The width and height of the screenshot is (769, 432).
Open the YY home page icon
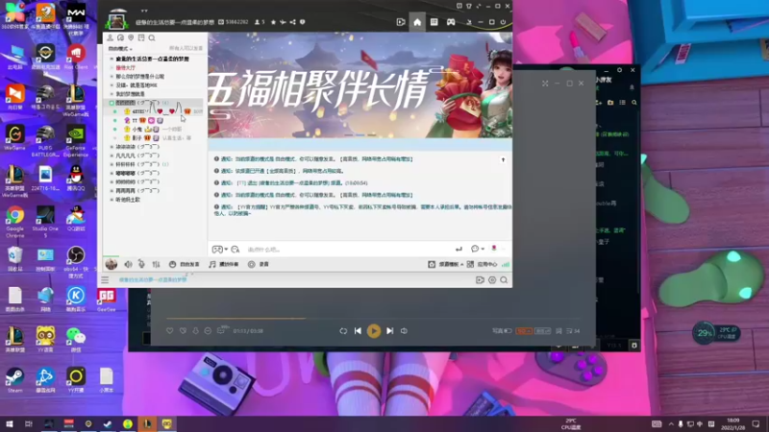pos(417,22)
